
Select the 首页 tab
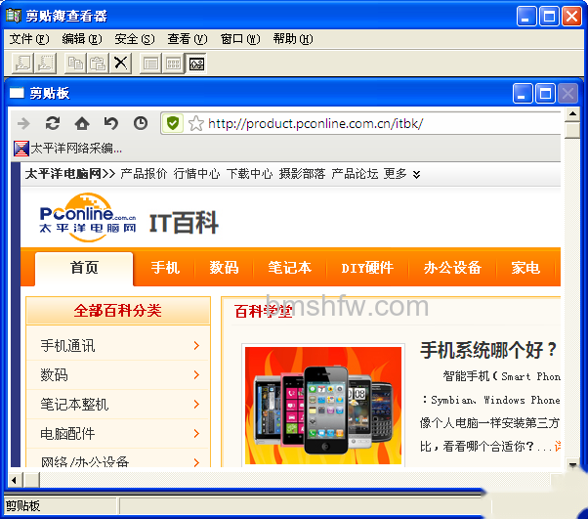[x=84, y=268]
